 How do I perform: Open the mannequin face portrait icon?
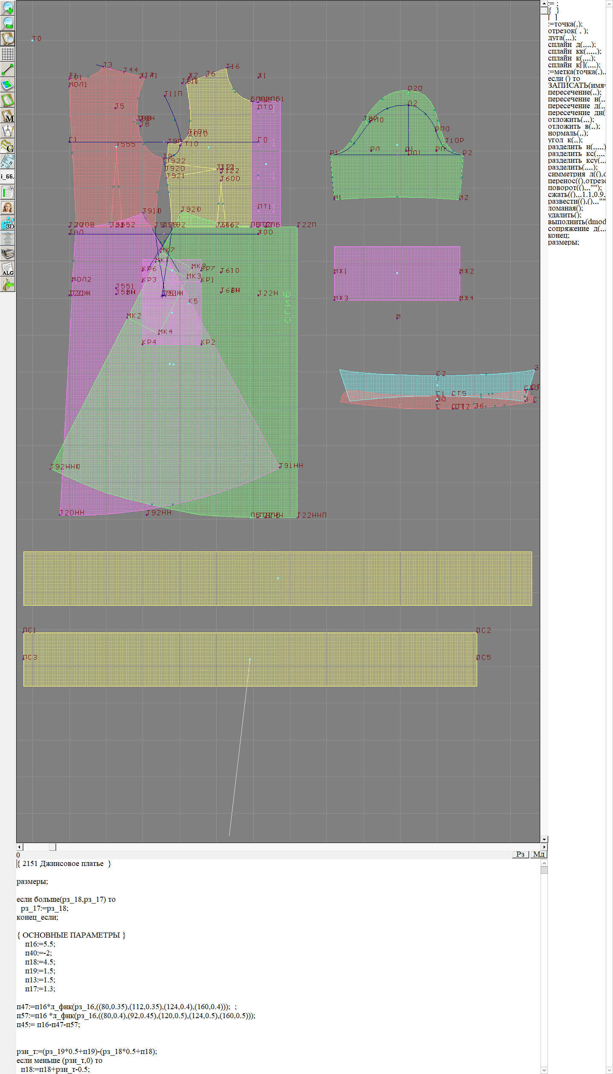(8, 208)
